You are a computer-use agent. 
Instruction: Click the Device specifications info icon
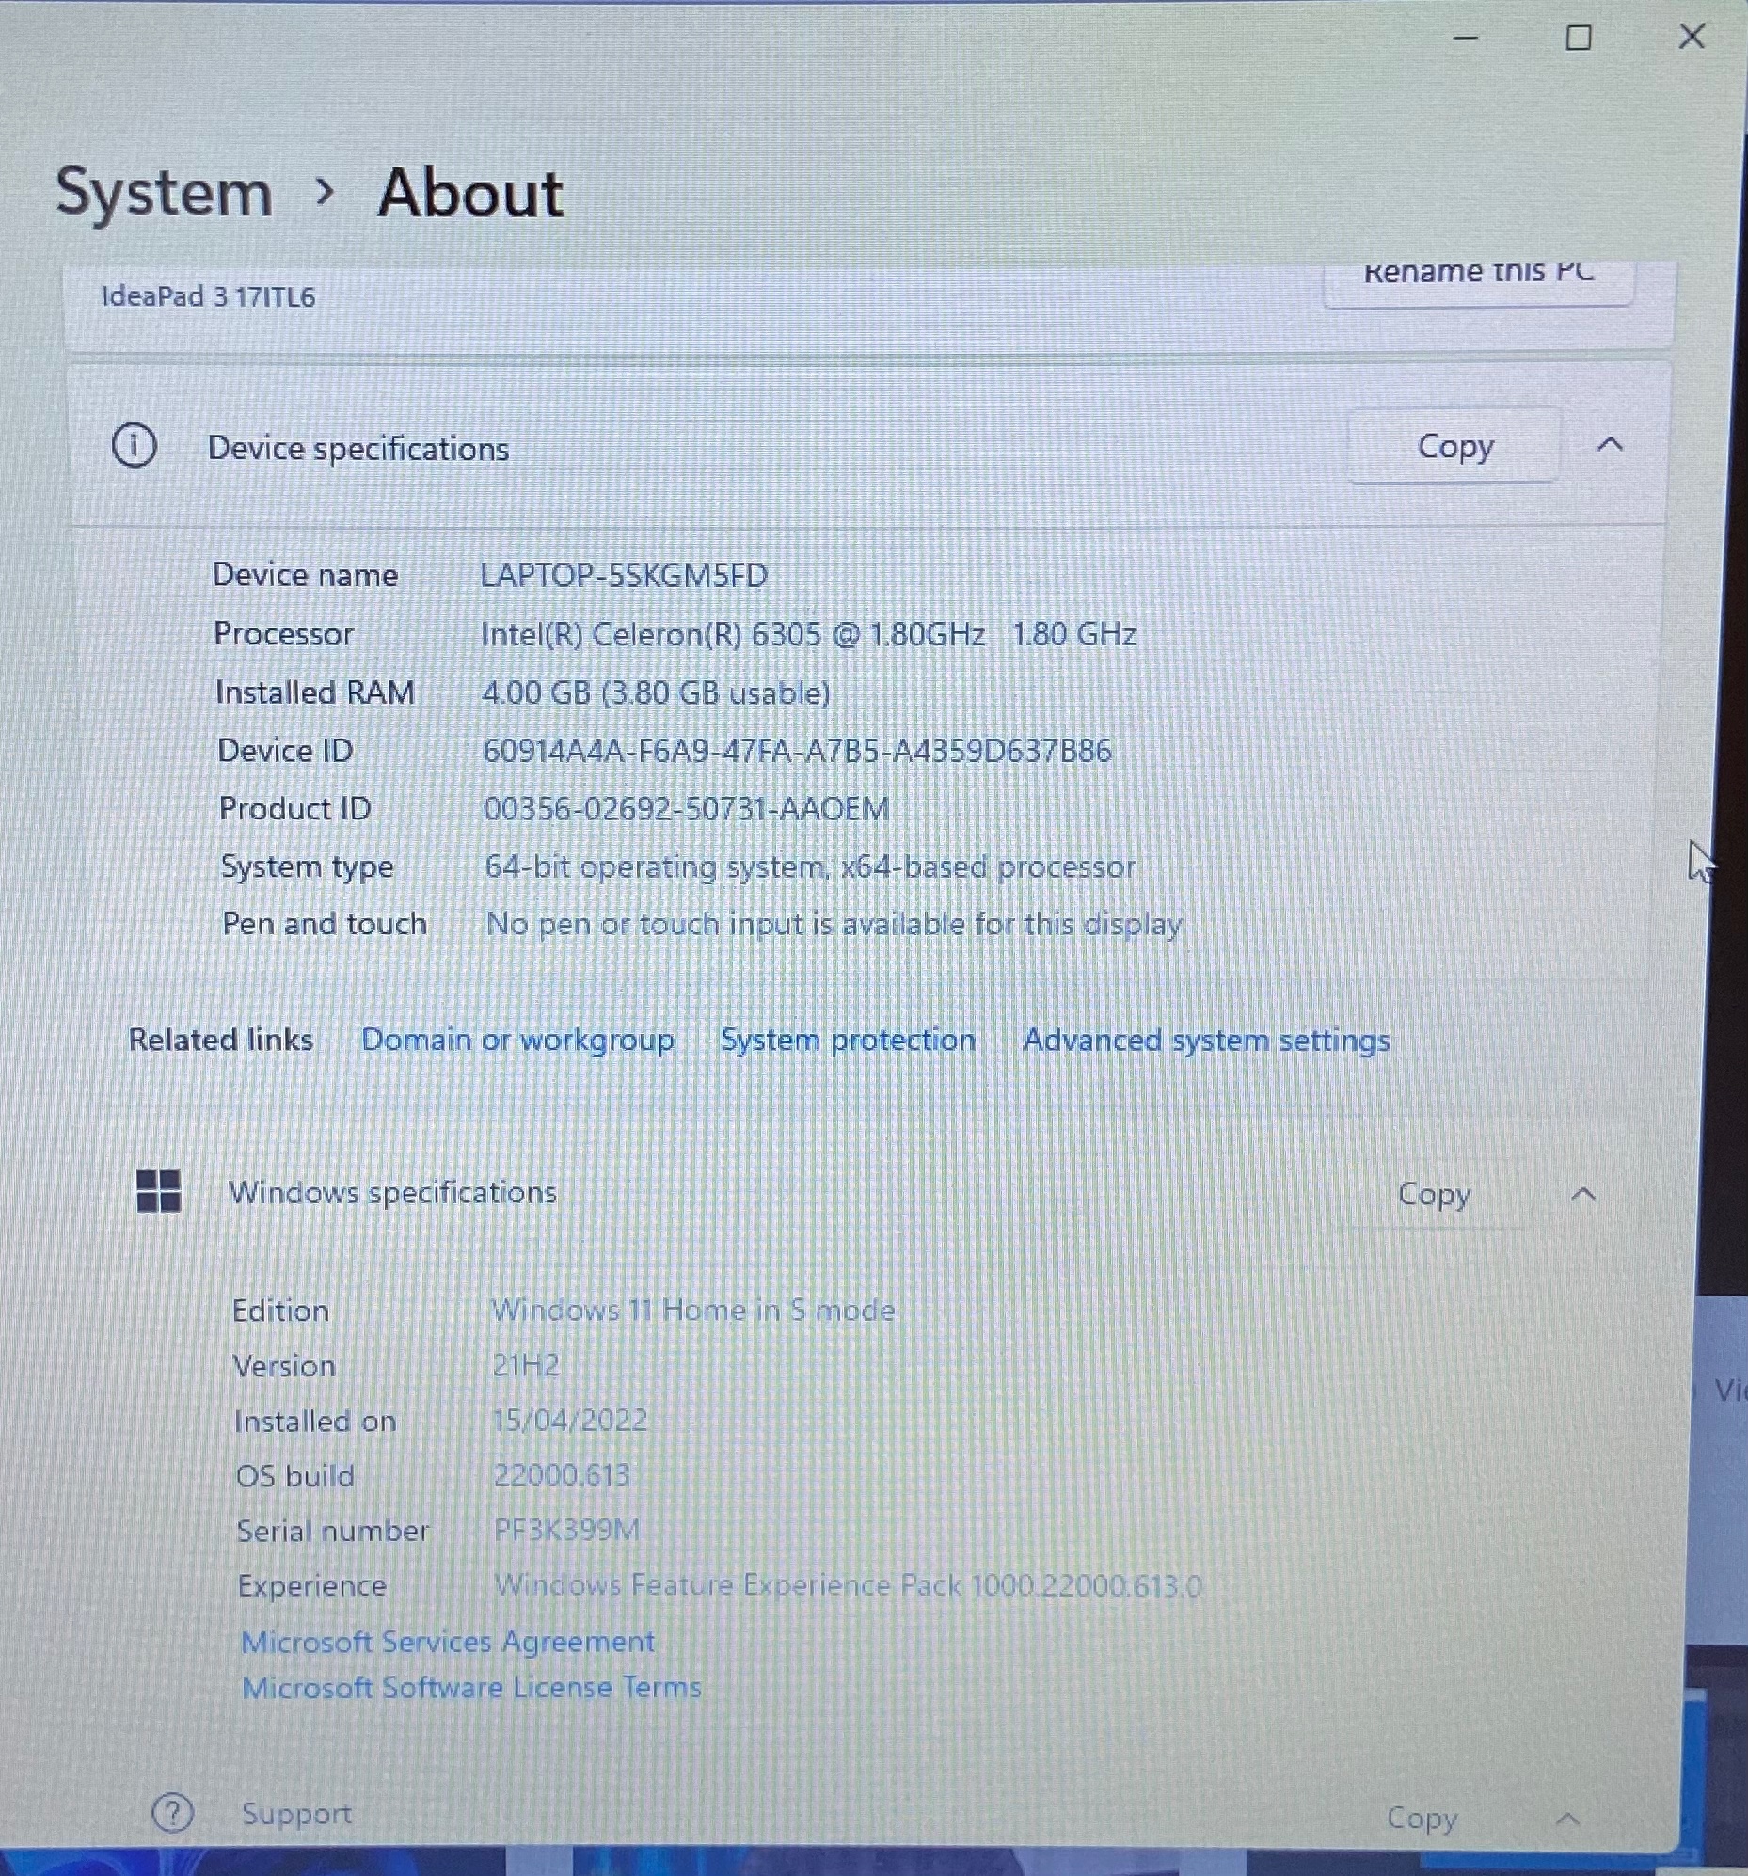[x=134, y=445]
